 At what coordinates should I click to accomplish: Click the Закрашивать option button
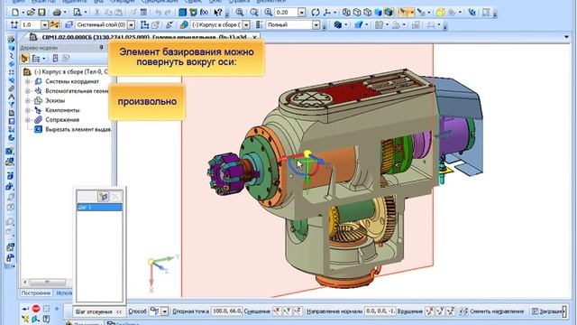coord(548,311)
